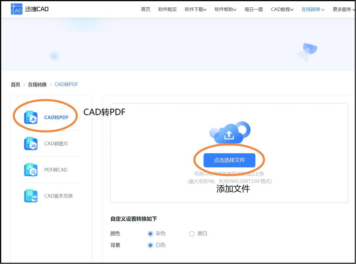
Task: Select 白色 as the background color
Action: click(151, 245)
